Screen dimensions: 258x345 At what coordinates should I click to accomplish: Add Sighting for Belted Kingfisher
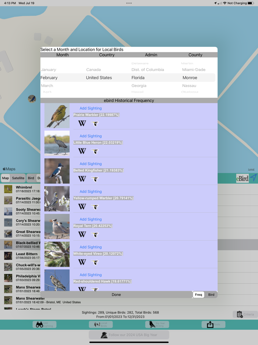click(91, 164)
